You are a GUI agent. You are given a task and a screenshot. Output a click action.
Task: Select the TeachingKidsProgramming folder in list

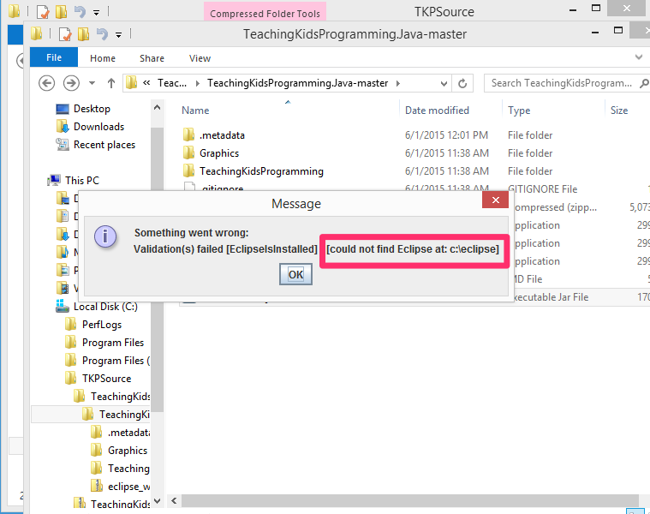261,171
